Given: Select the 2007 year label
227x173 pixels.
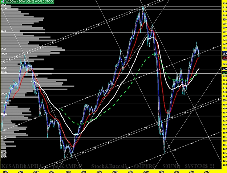Looking at the screenshot, I should click(x=130, y=172).
